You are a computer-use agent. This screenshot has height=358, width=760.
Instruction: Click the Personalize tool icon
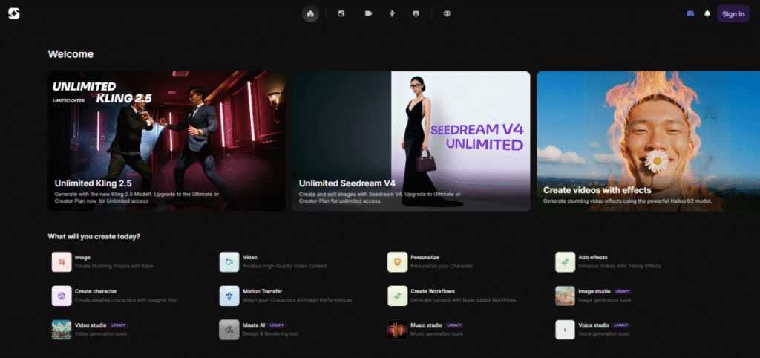click(398, 262)
